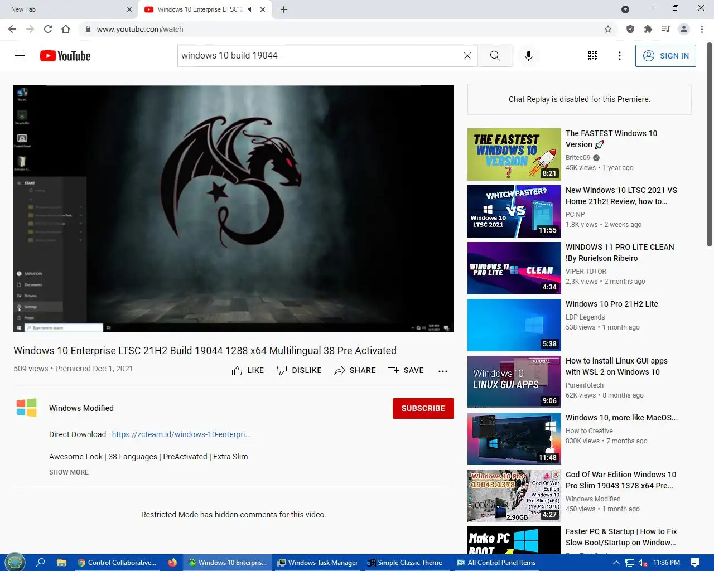This screenshot has height=571, width=714.
Task: Open taskbar search magnifier
Action: (40, 563)
